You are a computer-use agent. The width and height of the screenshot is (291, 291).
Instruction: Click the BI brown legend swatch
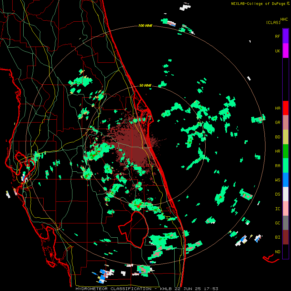coord(286,237)
